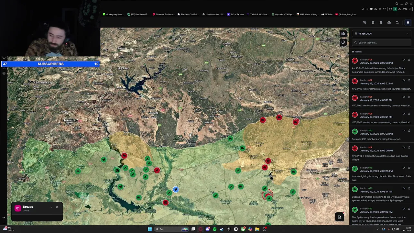Click the heart bookmark icon in browser

(x=384, y=9)
